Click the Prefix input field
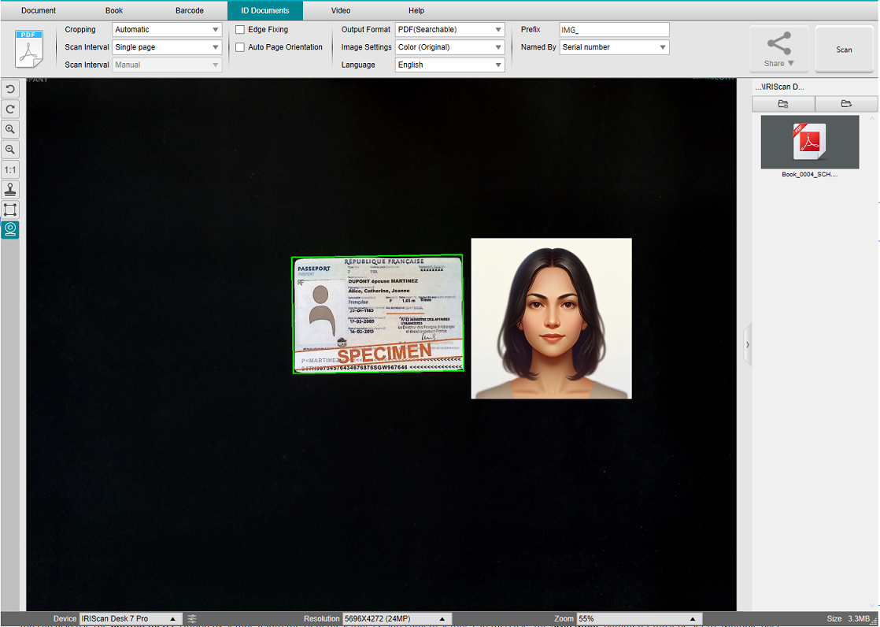880x627 pixels. click(x=615, y=30)
